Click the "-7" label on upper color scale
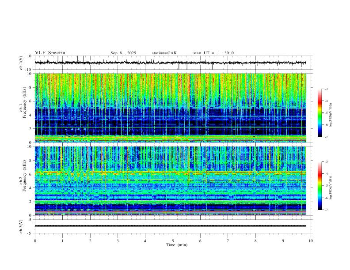350x270 pixels. pos(326,137)
